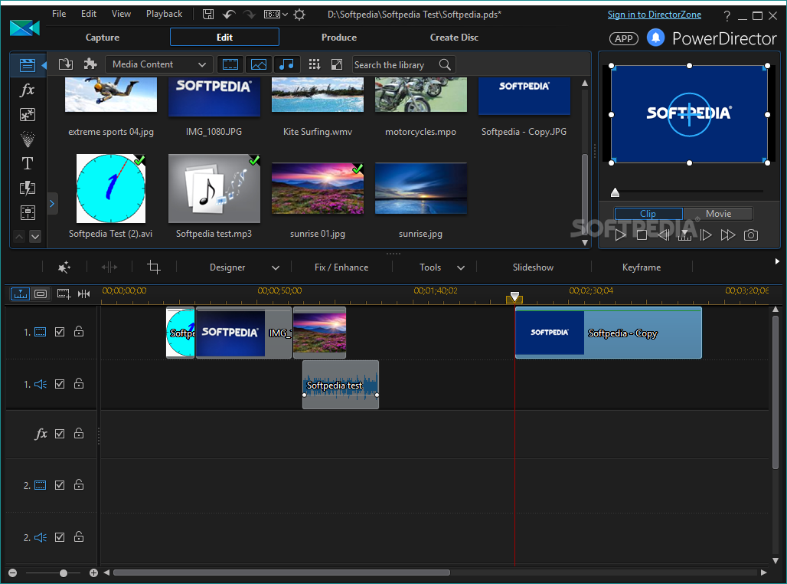Click the Keyframe button

click(x=642, y=267)
